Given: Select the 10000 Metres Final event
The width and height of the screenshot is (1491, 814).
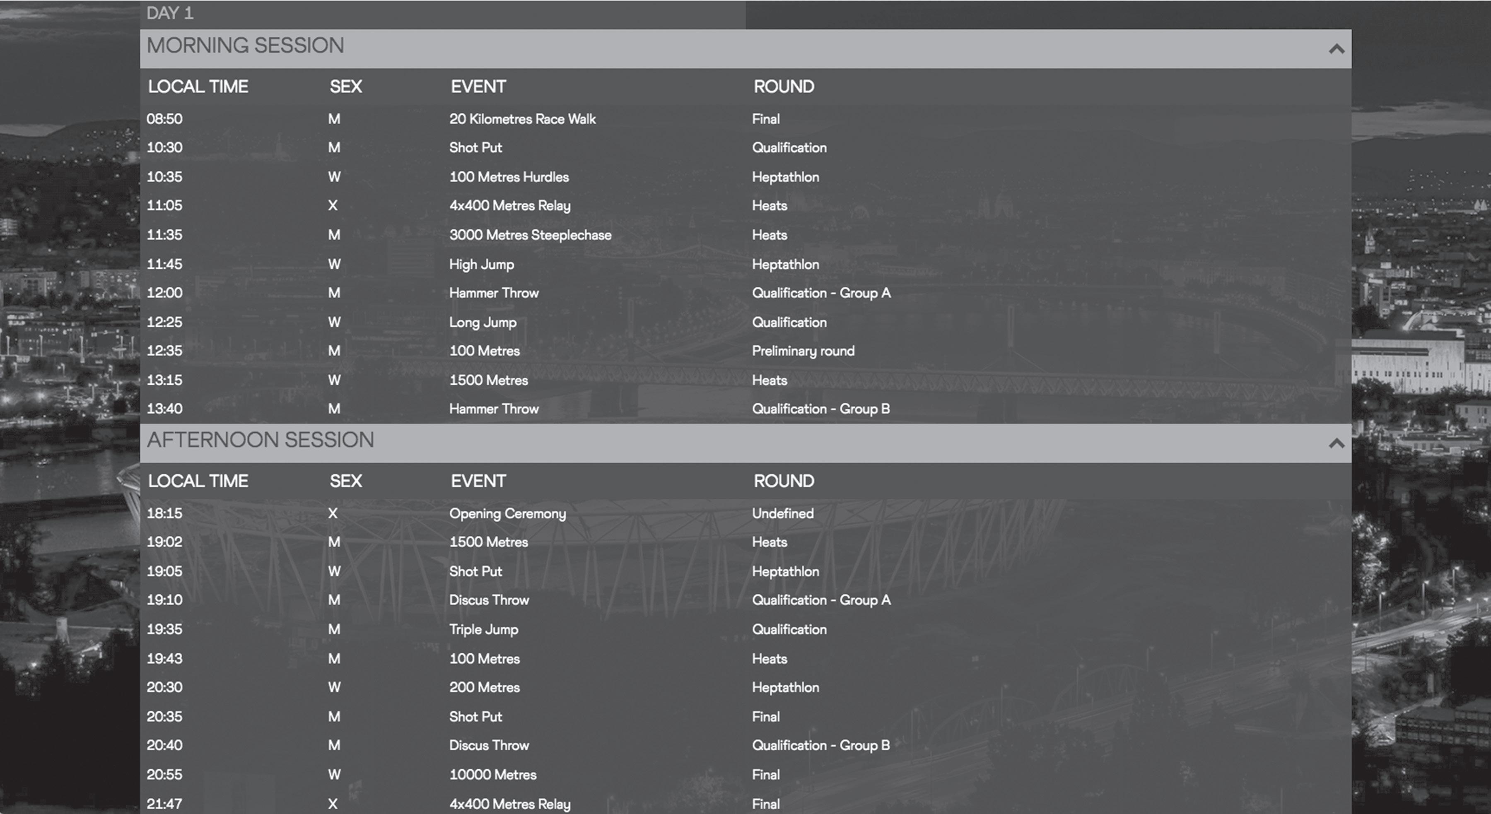Looking at the screenshot, I should (492, 775).
